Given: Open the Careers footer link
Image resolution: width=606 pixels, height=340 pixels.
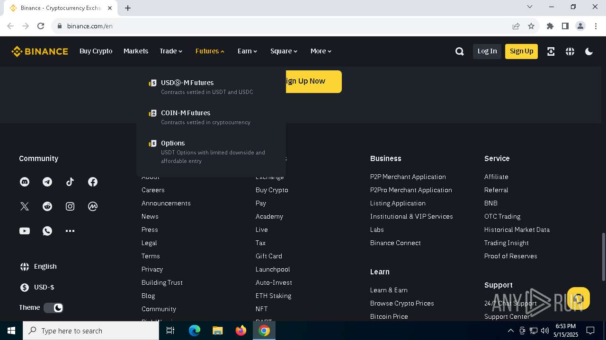Looking at the screenshot, I should point(153,190).
